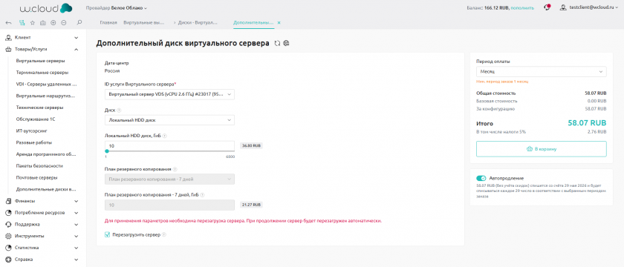Open the notifications icon with red badge
This screenshot has width=624, height=267.
tap(547, 7)
